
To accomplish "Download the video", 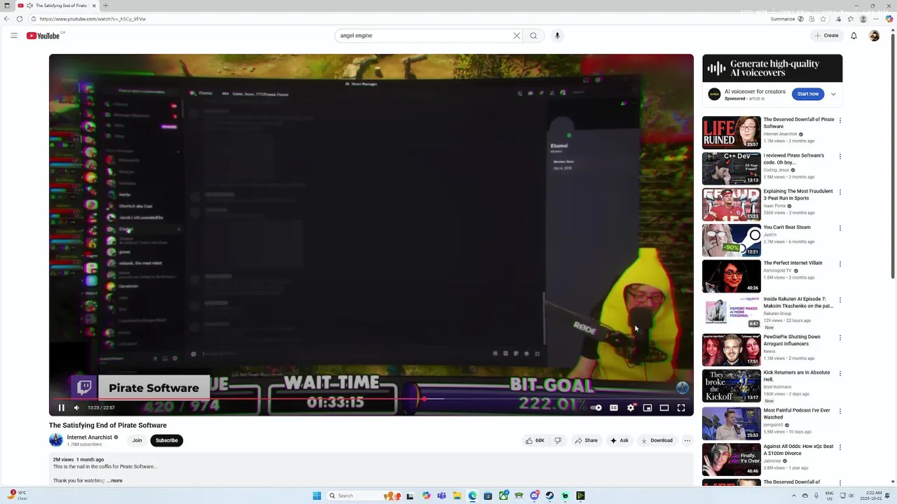I will point(657,440).
